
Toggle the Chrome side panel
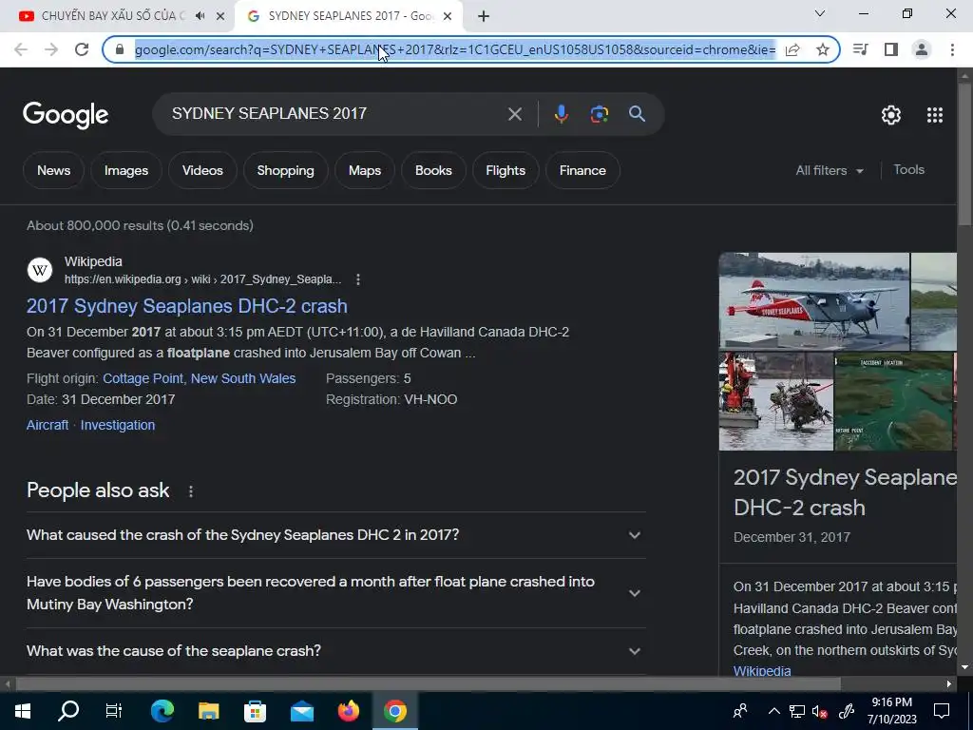point(891,49)
